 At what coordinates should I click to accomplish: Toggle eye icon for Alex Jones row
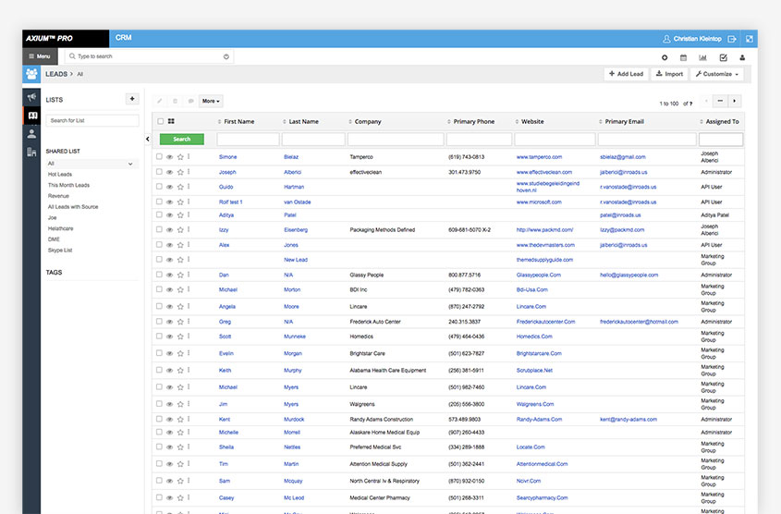(x=169, y=245)
